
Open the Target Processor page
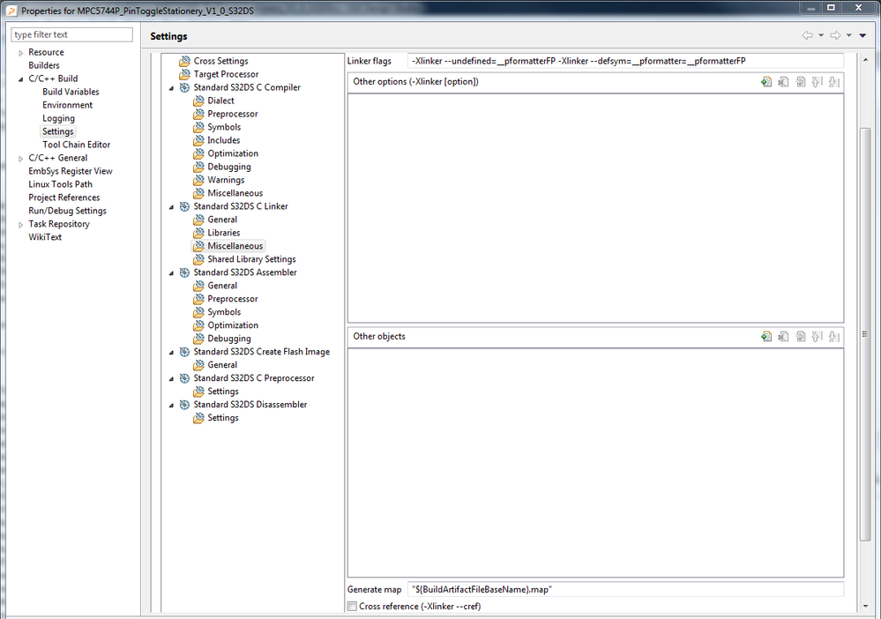[x=226, y=74]
